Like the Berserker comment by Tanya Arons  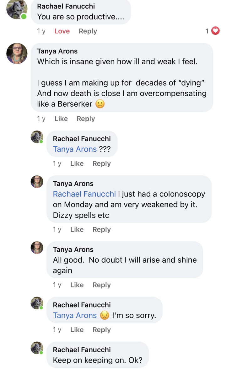point(61,119)
